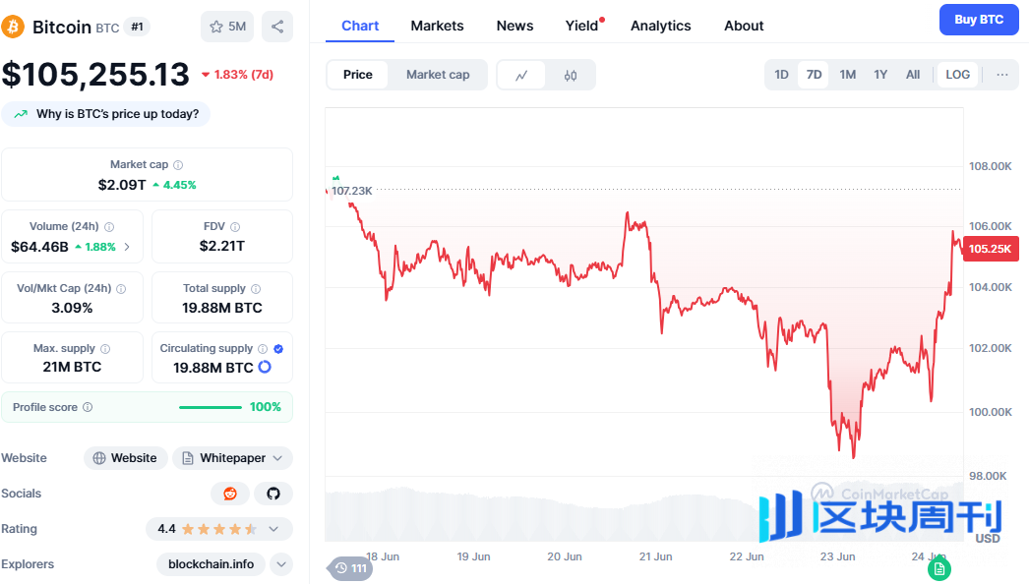Expand Explorers list chevron
This screenshot has width=1029, height=584.
coord(281,564)
